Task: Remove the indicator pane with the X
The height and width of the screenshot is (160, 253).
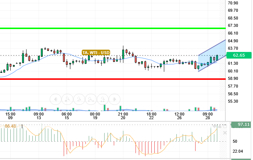Action: [225, 133]
